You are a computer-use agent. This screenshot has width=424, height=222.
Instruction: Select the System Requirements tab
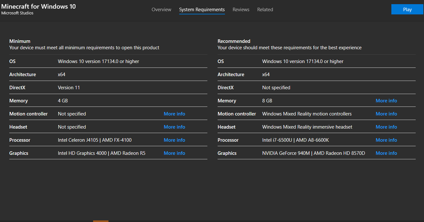202,10
